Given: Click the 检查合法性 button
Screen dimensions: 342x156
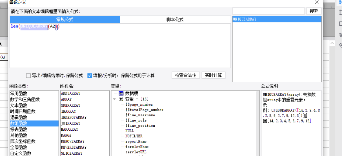Looking at the screenshot, I should click(x=186, y=75).
